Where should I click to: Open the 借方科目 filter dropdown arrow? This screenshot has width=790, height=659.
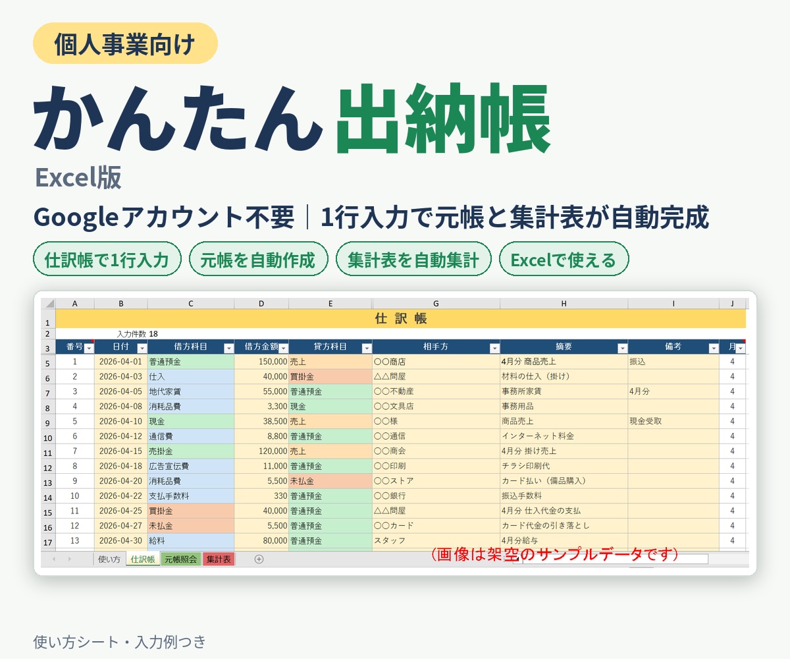point(228,348)
